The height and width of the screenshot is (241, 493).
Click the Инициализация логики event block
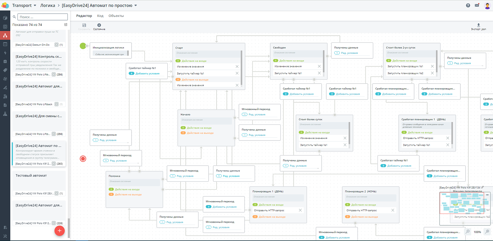(111, 50)
